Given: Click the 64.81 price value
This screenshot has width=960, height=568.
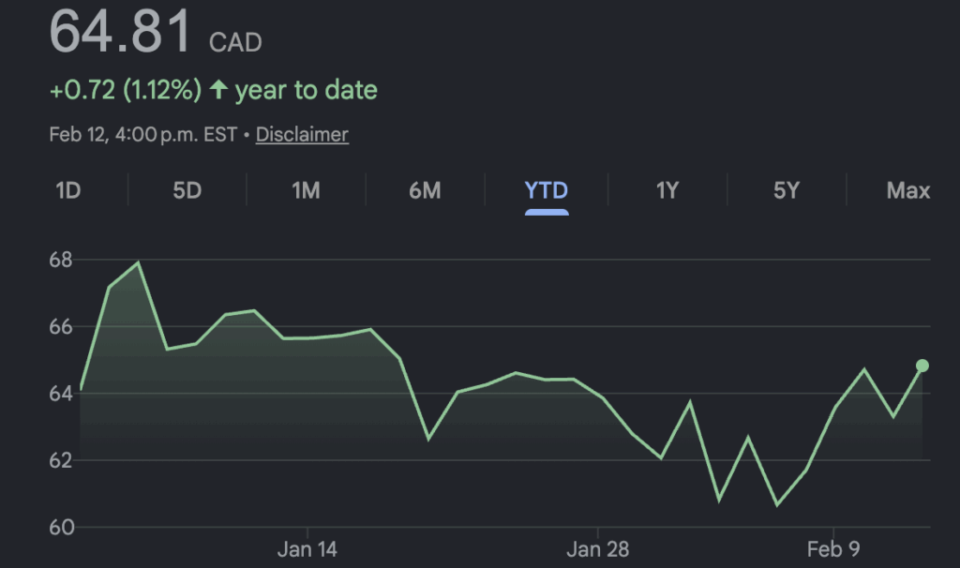Looking at the screenshot, I should 120,32.
